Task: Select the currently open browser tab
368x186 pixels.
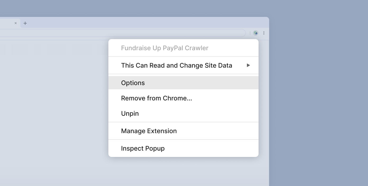Action: [7, 23]
